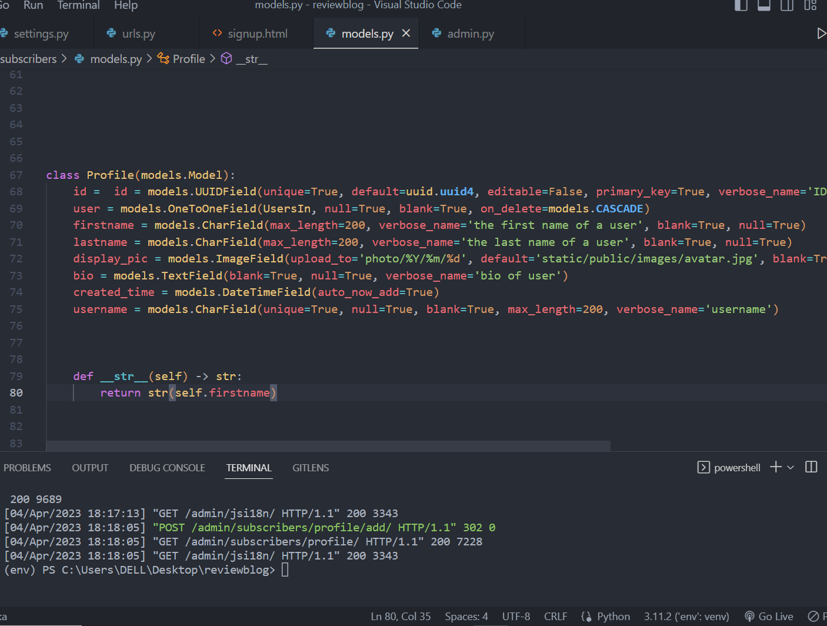
Task: Click the Run Python File play icon
Action: [x=821, y=34]
